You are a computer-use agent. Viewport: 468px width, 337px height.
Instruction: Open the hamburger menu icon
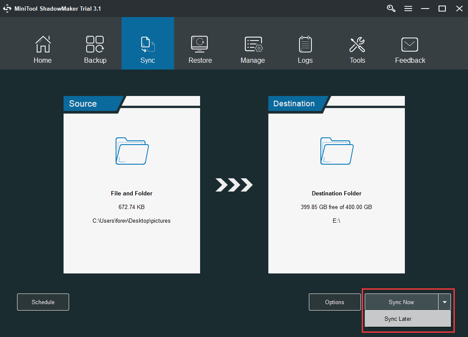pyautogui.click(x=408, y=8)
